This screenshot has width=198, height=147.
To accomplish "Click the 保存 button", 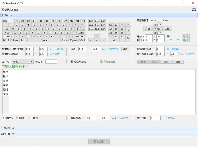I will [x=178, y=61].
